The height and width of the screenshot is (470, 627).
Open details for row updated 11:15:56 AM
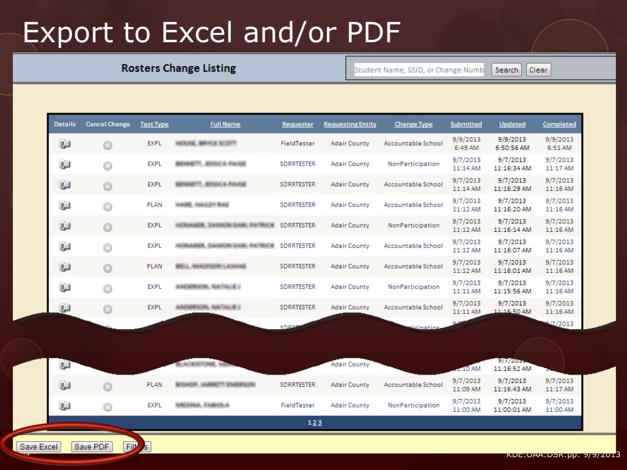65,287
